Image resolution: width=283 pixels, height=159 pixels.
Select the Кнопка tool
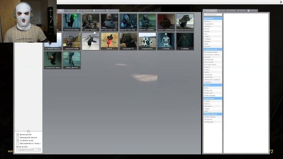click(213, 67)
